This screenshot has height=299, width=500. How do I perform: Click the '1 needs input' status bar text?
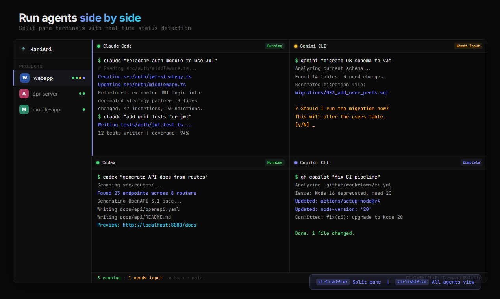point(145,278)
